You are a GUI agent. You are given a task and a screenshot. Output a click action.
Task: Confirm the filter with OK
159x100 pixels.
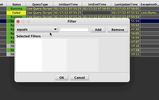[62, 77]
